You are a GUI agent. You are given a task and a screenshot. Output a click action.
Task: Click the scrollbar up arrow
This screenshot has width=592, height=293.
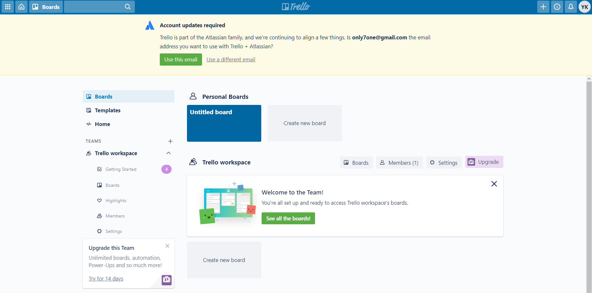589,78
